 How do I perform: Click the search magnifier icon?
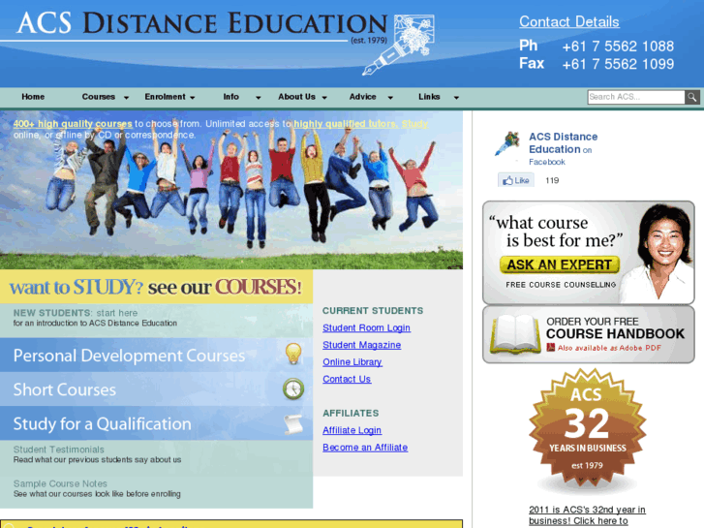tap(691, 97)
